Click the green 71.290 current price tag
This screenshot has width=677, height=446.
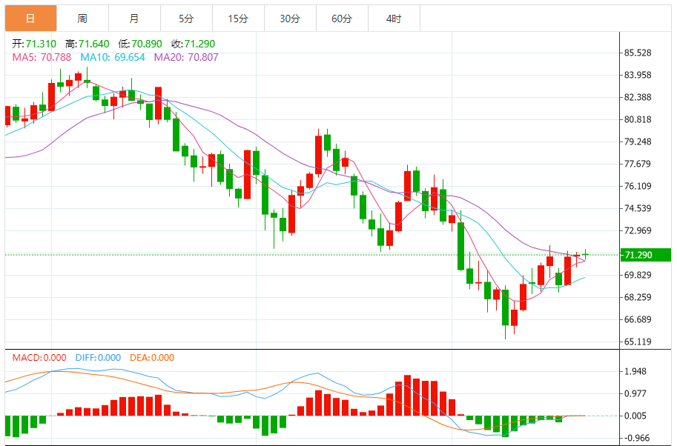[645, 255]
